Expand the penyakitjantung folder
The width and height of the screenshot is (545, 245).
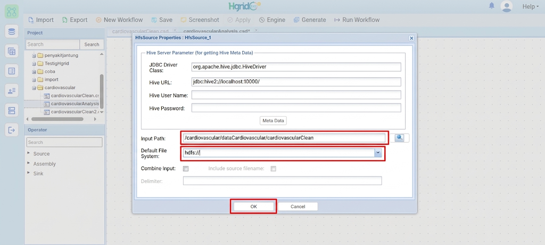tap(34, 56)
